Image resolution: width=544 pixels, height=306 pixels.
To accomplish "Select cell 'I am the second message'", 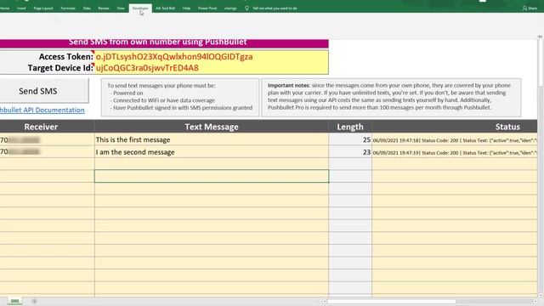I will [x=212, y=152].
